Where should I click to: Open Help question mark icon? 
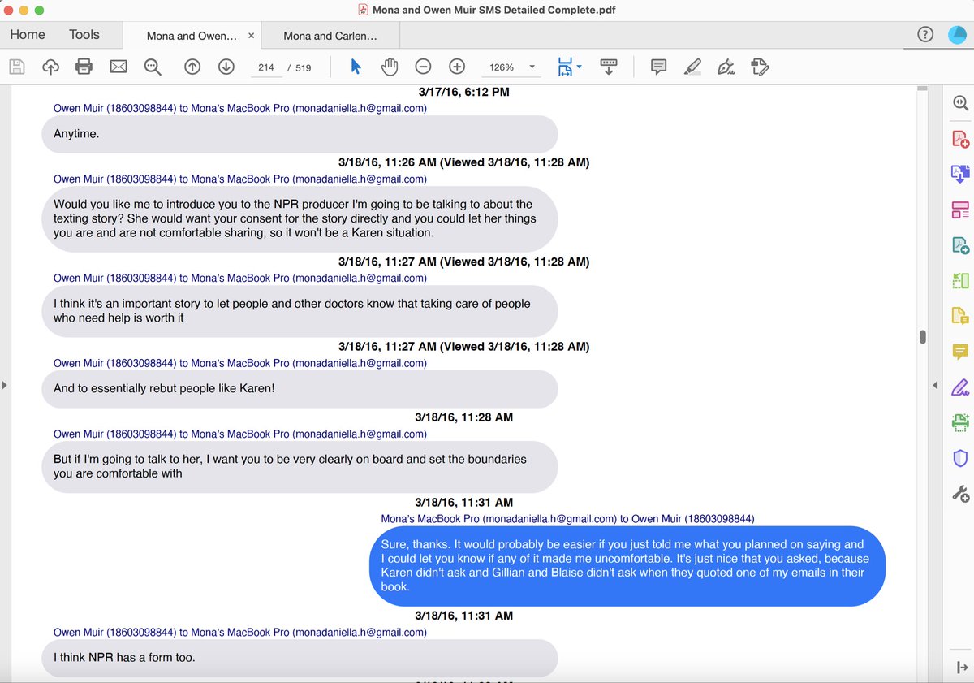(924, 34)
